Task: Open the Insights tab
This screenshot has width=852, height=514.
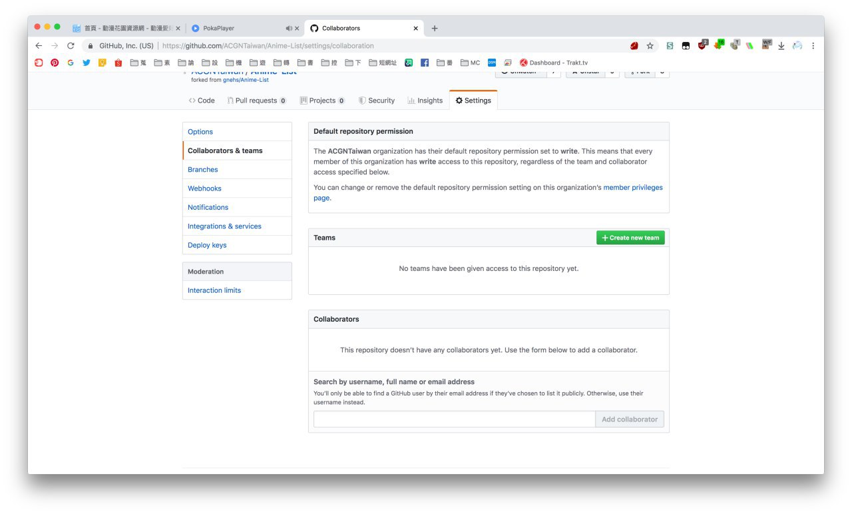Action: point(425,101)
